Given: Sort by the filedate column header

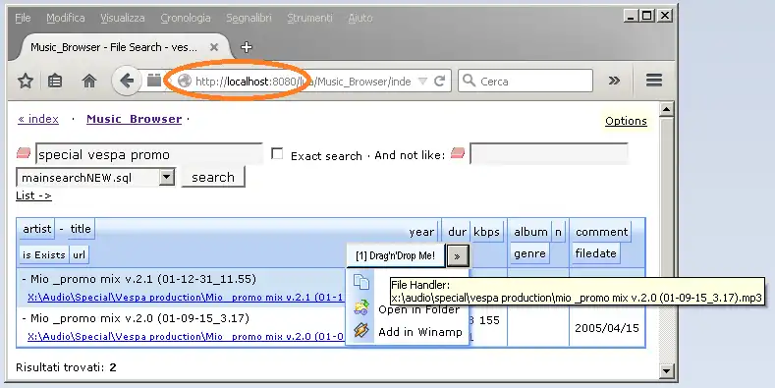Looking at the screenshot, I should click(595, 253).
